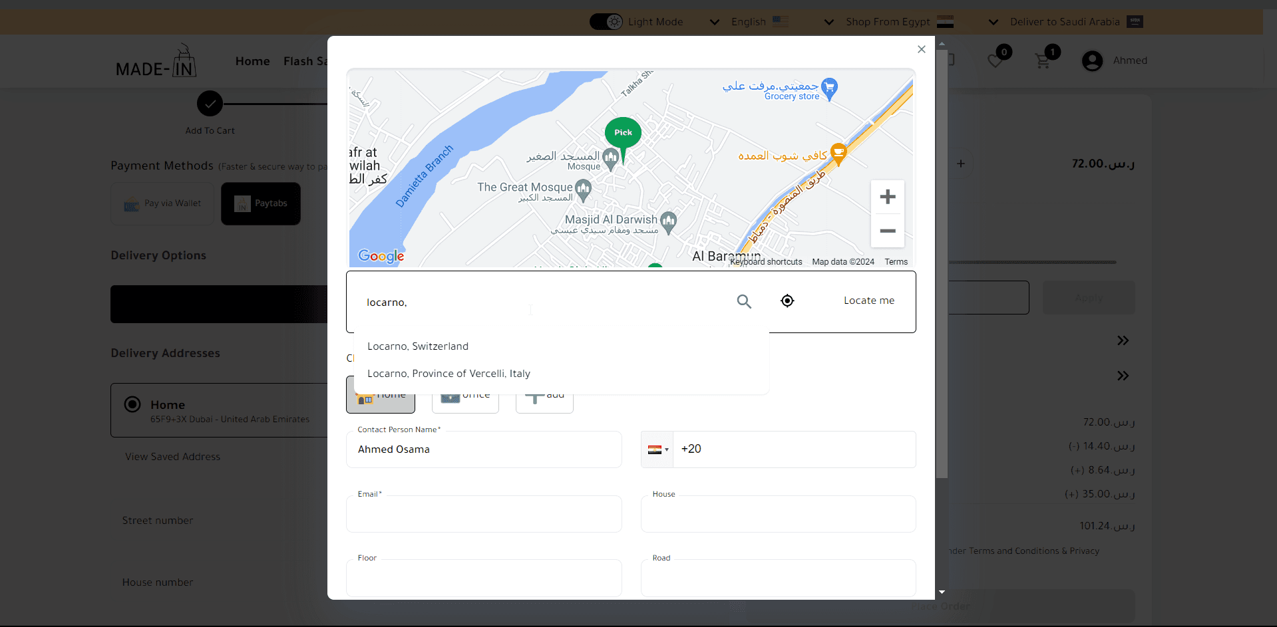Click the dialog's vertical scrollbar
This screenshot has height=627, width=1277.
(941, 266)
